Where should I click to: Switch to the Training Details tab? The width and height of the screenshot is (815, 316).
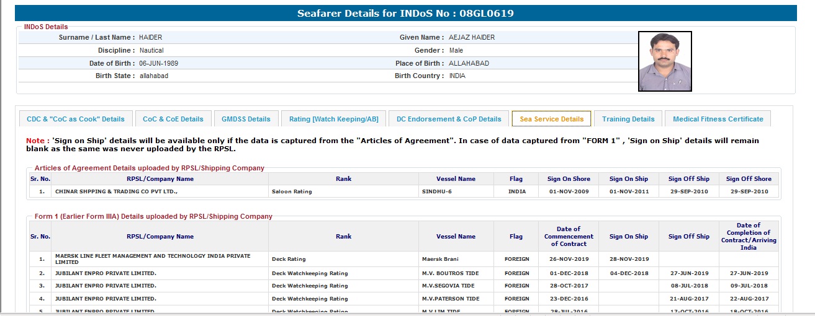pos(628,119)
